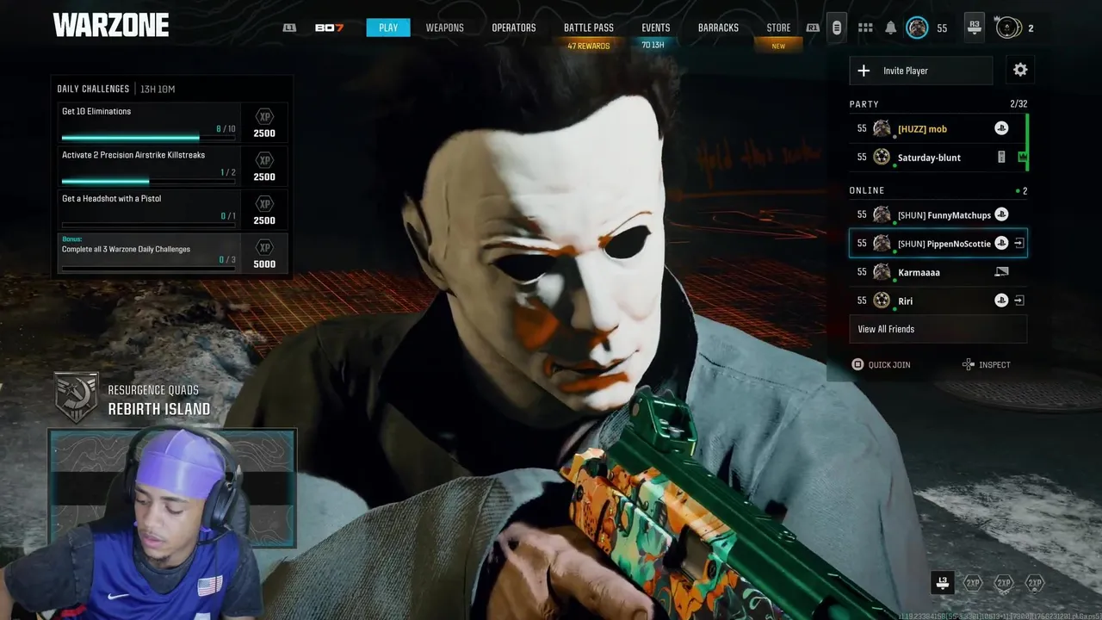Switch to the Play tab
Image resolution: width=1102 pixels, height=620 pixels.
coord(388,28)
